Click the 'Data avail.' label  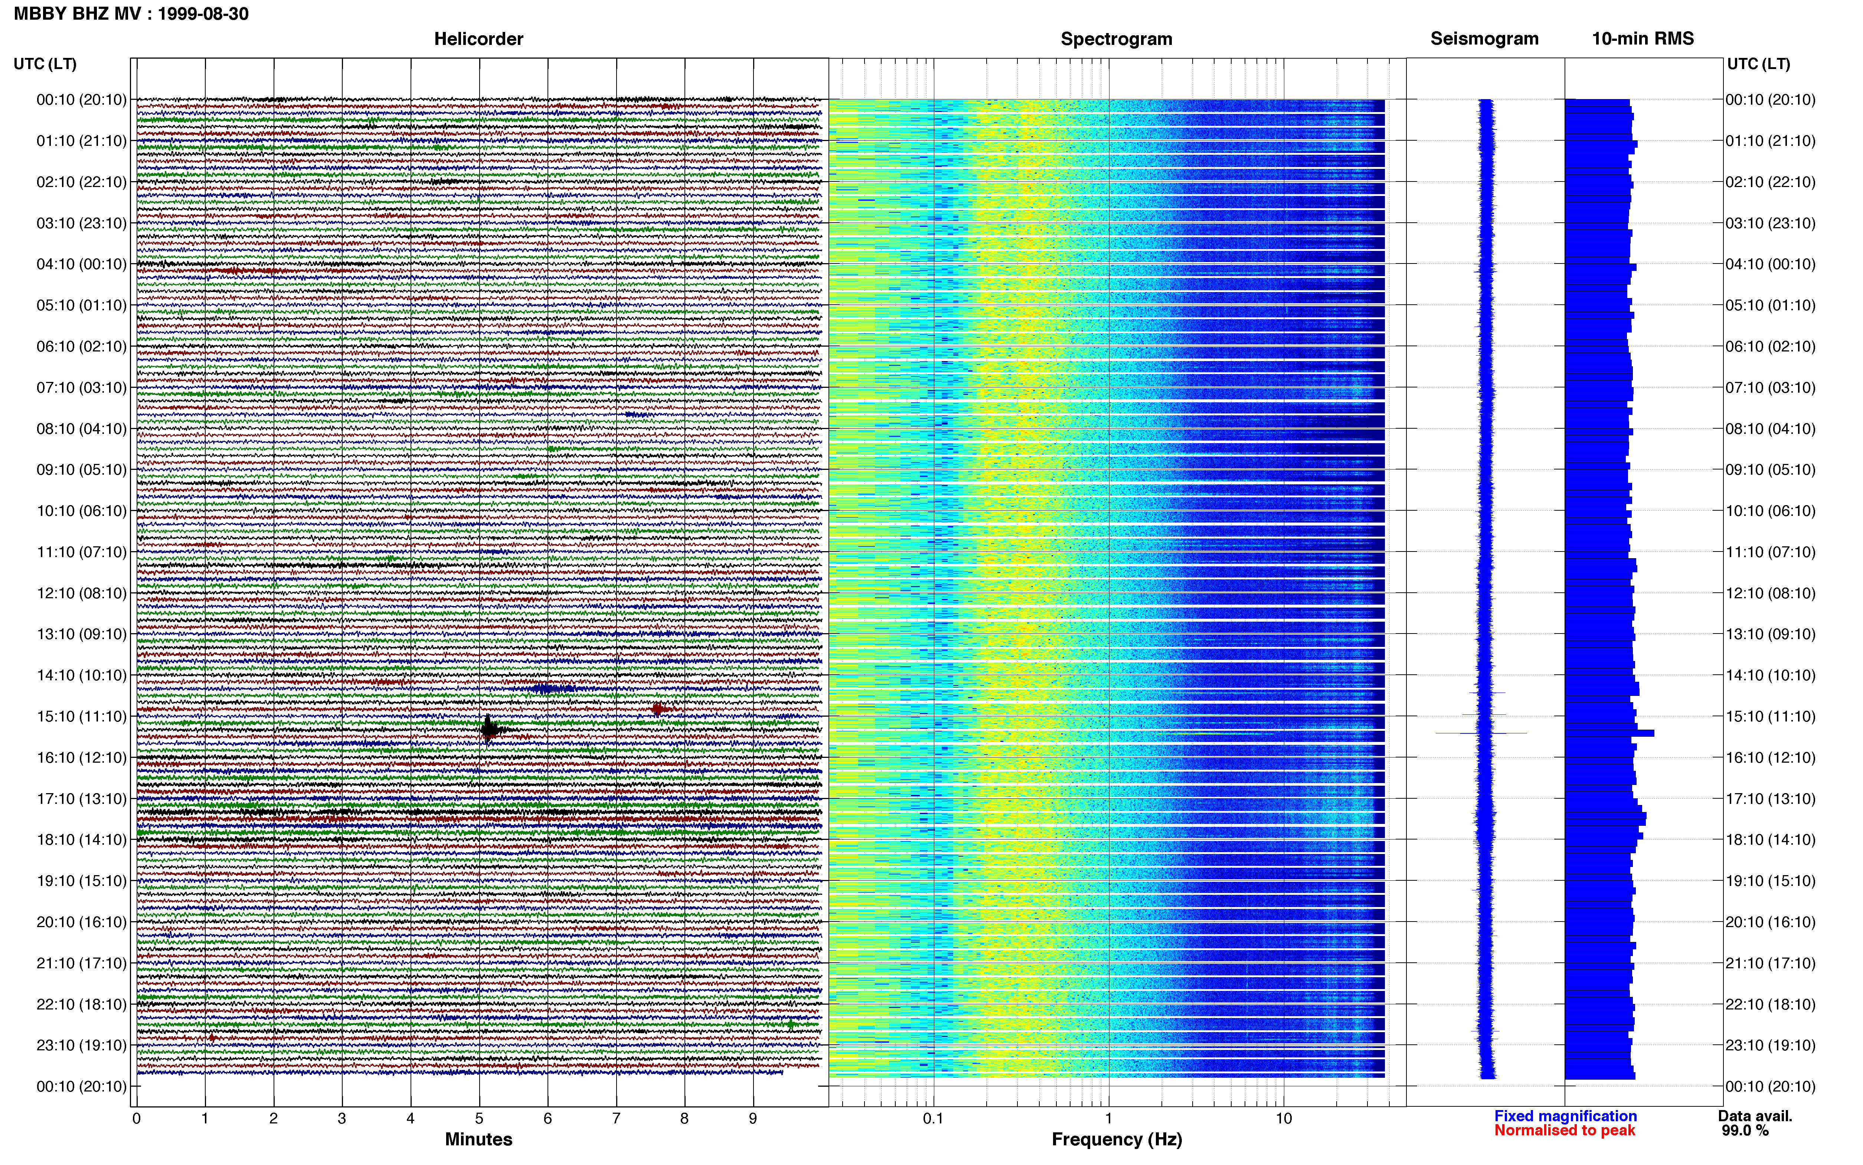pos(1755,1116)
